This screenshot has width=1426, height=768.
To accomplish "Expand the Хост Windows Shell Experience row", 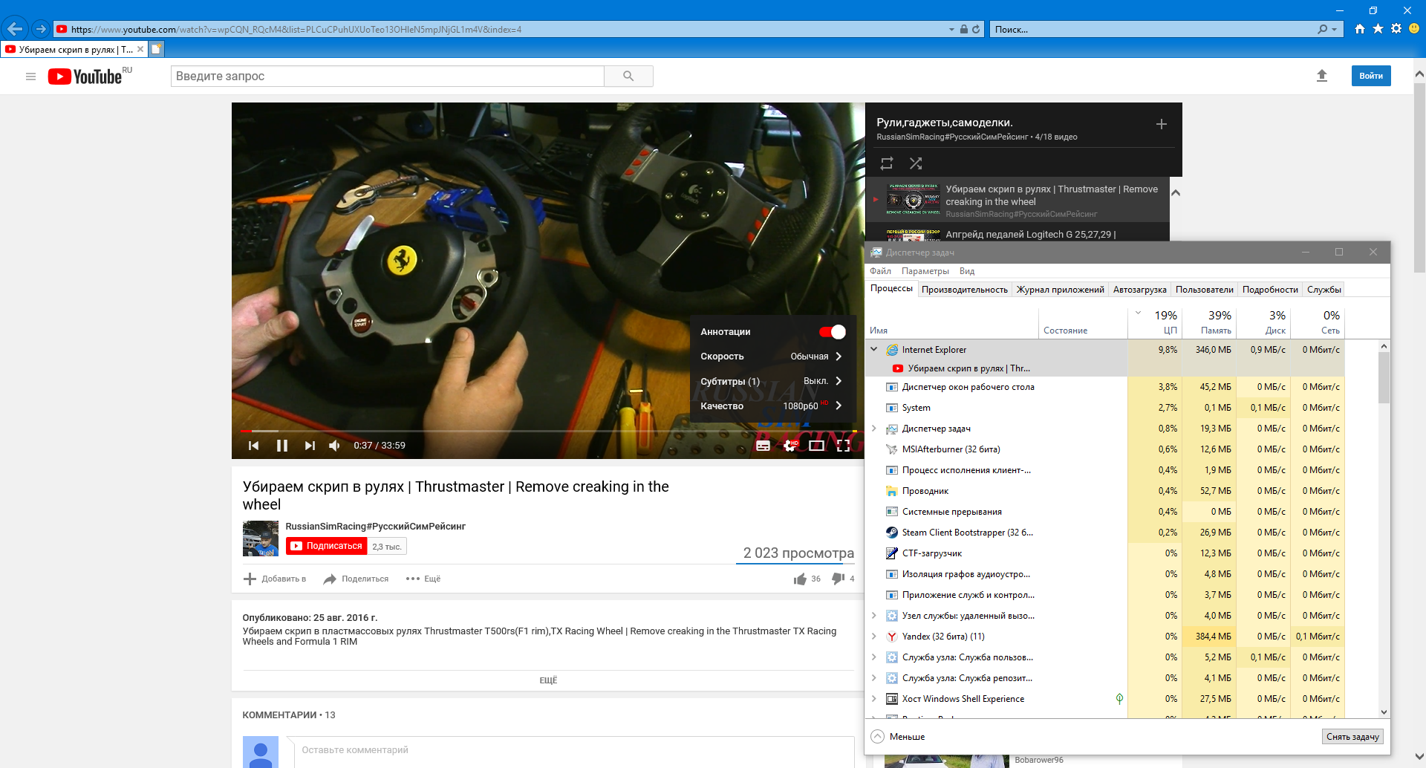I will [x=874, y=699].
